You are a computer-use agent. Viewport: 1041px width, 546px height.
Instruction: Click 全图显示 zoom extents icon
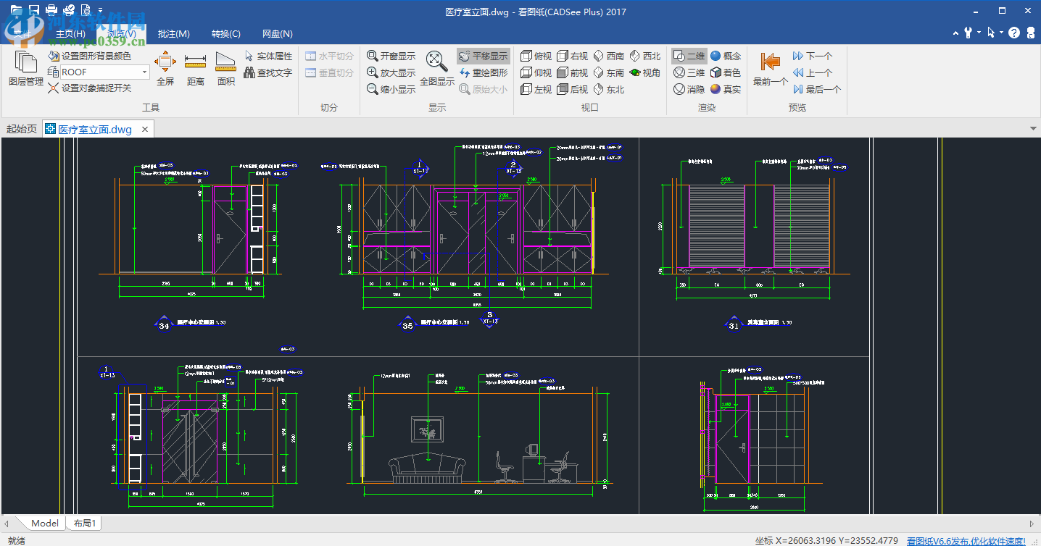pyautogui.click(x=436, y=68)
